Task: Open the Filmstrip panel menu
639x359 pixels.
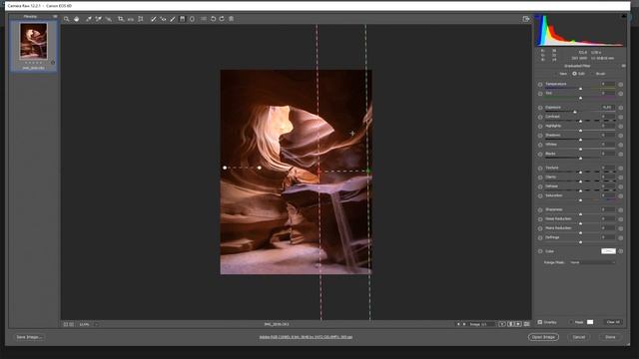Action: 55,16
